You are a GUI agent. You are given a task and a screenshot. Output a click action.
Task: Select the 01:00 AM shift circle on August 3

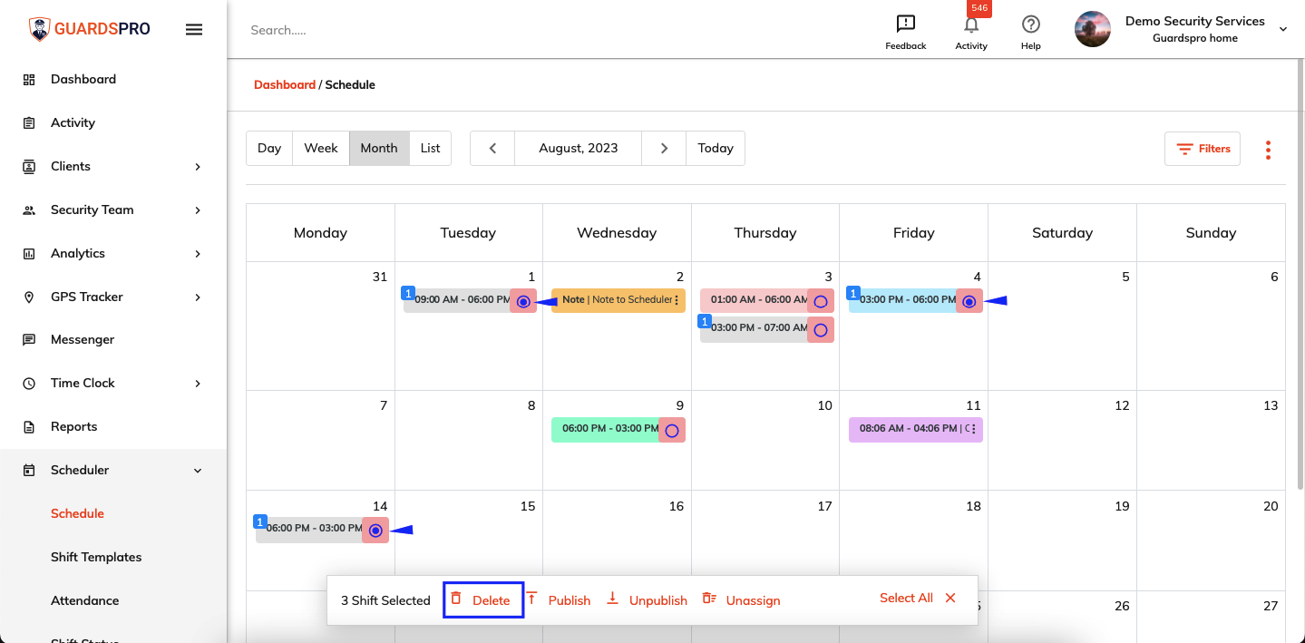pyautogui.click(x=821, y=300)
